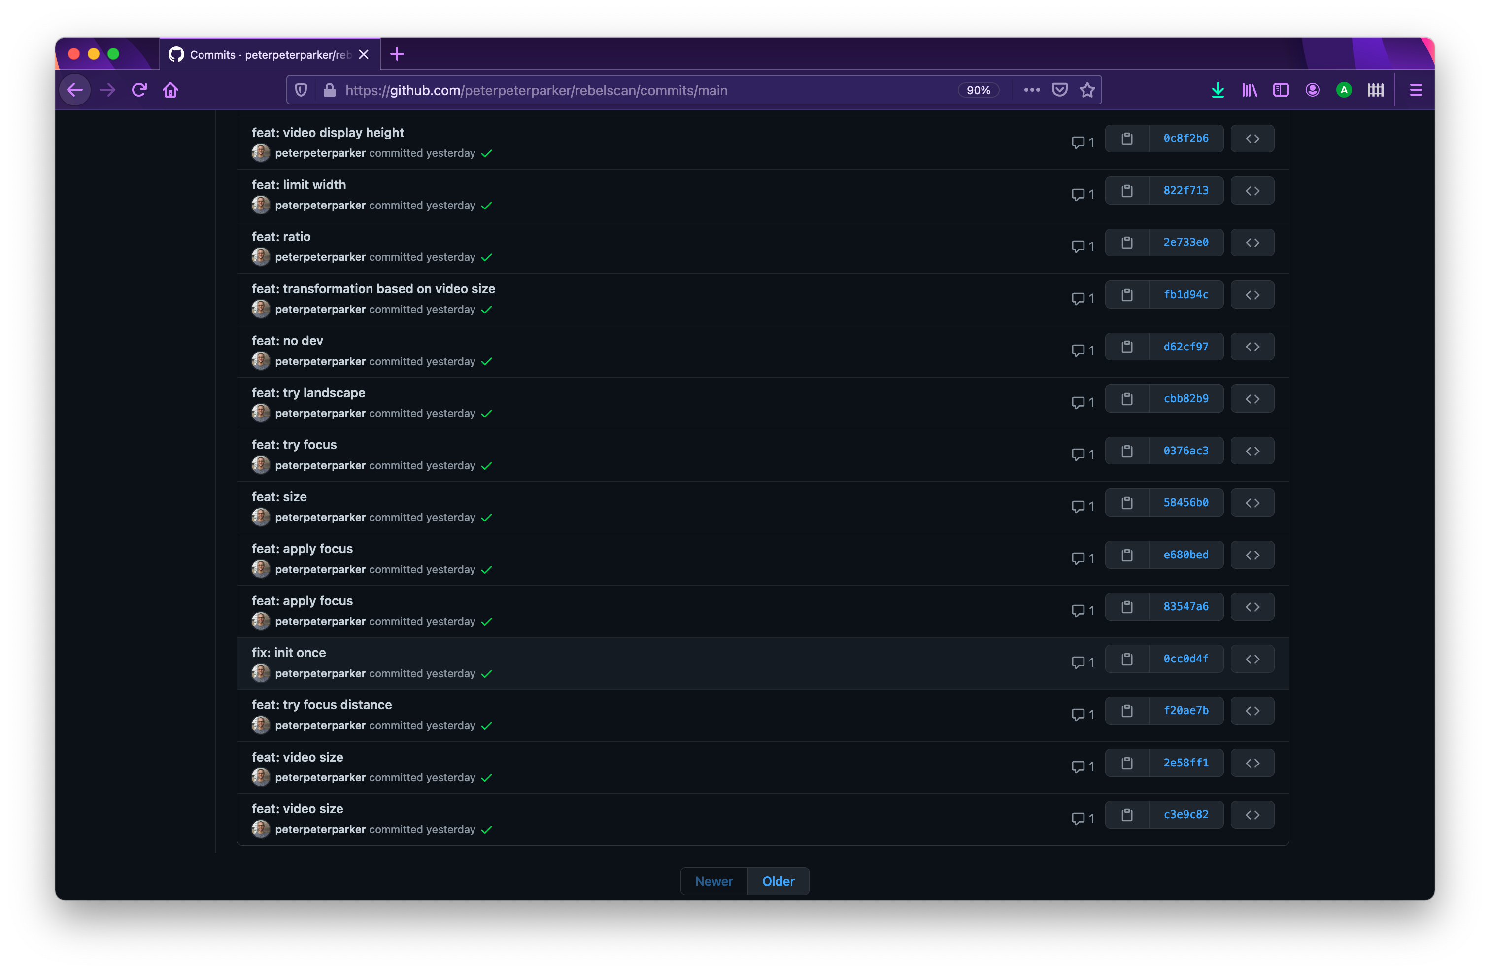Image resolution: width=1490 pixels, height=973 pixels.
Task: Click author avatar on 'feat: video display height'
Action: 261,153
